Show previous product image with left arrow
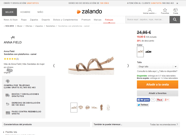The height and width of the screenshot is (135, 186). (x=54, y=66)
